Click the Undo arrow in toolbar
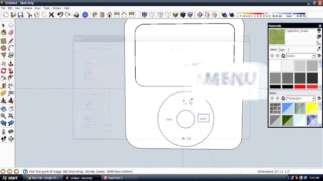 coord(60,15)
